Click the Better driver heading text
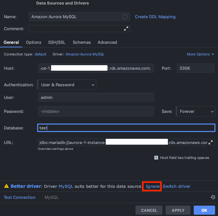This screenshot has height=216, width=218. pyautogui.click(x=26, y=186)
